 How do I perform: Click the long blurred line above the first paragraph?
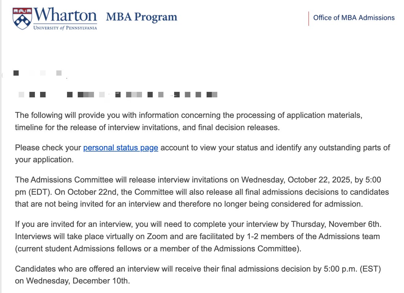pyautogui.click(x=118, y=95)
